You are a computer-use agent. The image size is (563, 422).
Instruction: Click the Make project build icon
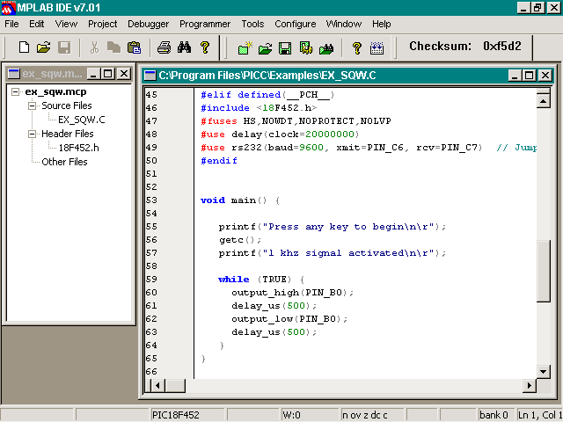[x=326, y=48]
